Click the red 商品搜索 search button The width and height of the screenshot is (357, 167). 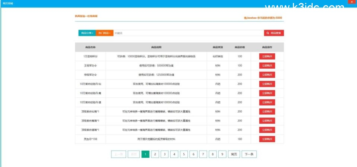point(274,33)
